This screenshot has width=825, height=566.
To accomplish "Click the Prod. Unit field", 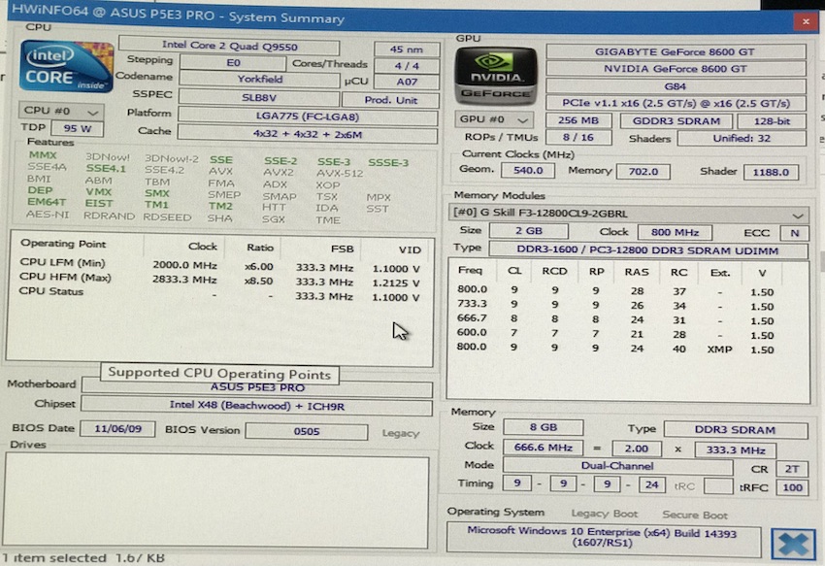I will pos(390,100).
